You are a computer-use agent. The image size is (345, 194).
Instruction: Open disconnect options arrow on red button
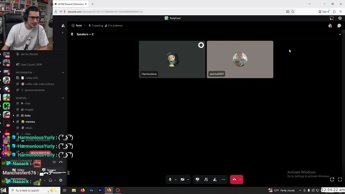click(240, 179)
